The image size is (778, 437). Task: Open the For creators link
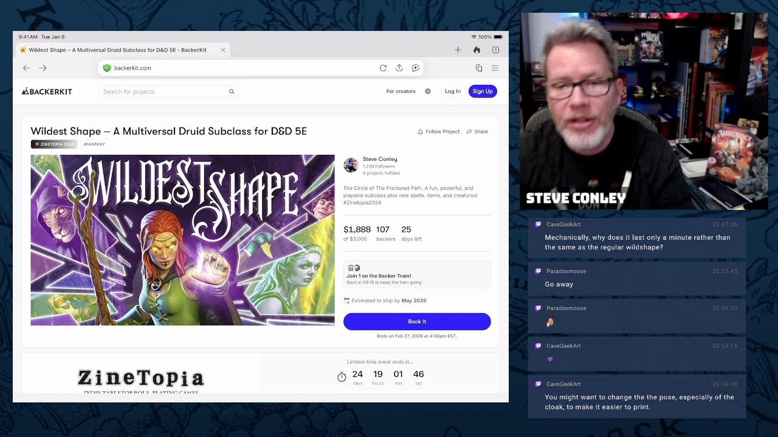click(401, 92)
